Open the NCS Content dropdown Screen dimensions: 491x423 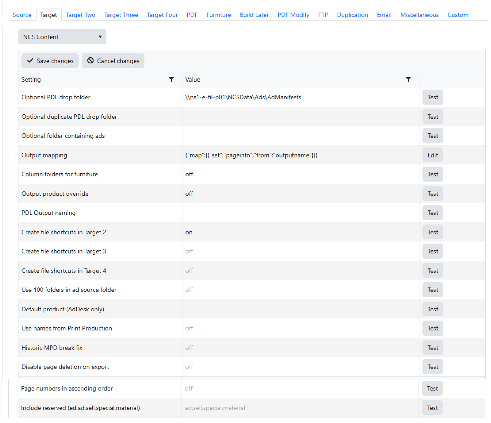point(62,37)
